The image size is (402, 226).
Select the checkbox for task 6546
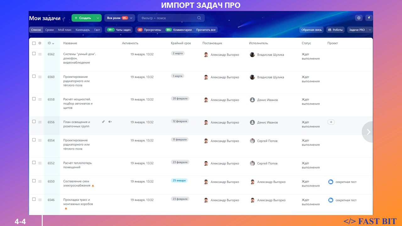point(34,199)
